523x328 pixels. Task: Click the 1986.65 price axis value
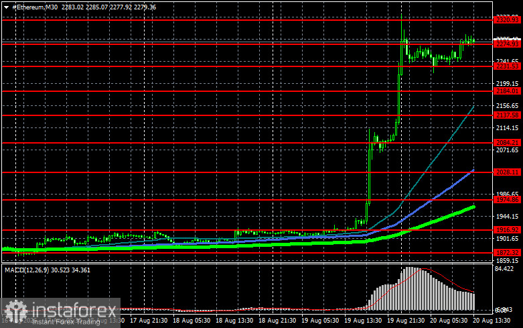[x=508, y=194]
